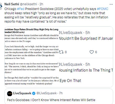Open the Goolsbee article screenshot image
The width and height of the screenshot is (115, 104).
(x=32, y=57)
